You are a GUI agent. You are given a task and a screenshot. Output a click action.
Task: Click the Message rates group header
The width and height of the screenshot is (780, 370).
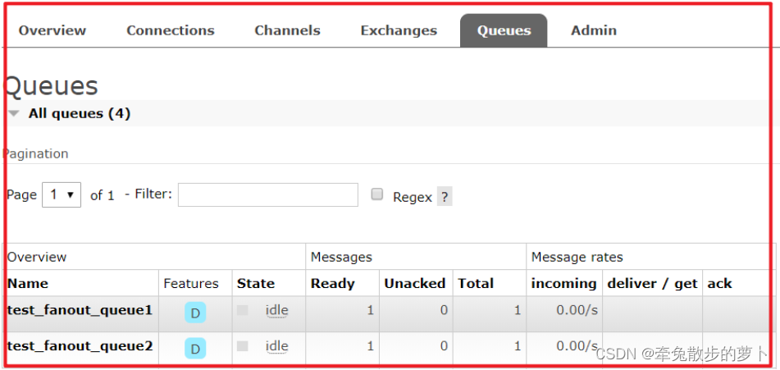pyautogui.click(x=577, y=257)
